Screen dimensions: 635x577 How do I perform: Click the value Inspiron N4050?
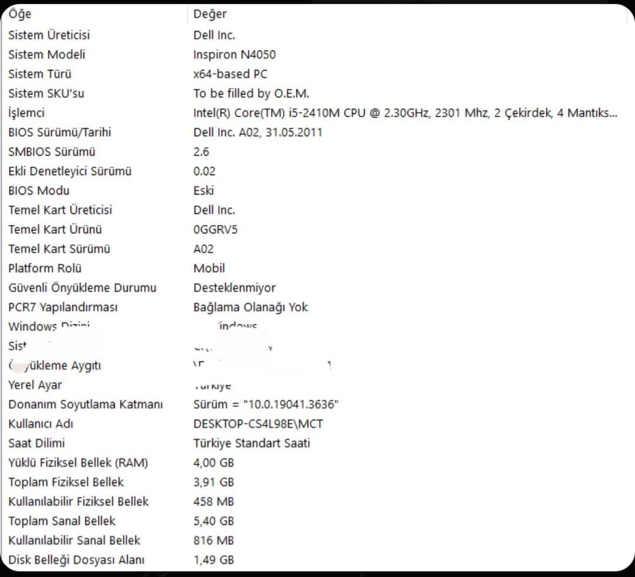pyautogui.click(x=235, y=55)
